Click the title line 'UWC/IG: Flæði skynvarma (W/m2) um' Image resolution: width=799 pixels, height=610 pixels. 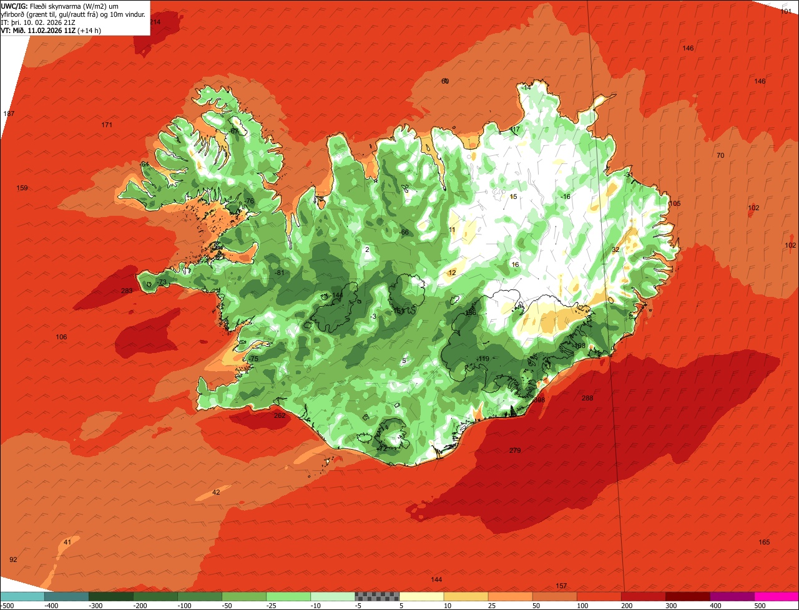click(60, 6)
